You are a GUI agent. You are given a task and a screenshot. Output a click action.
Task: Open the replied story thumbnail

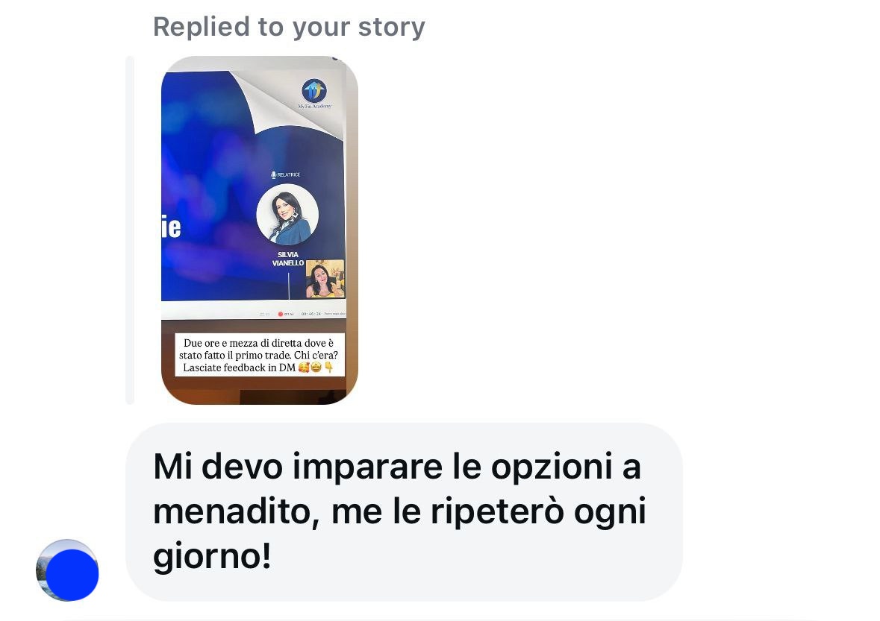pyautogui.click(x=259, y=230)
